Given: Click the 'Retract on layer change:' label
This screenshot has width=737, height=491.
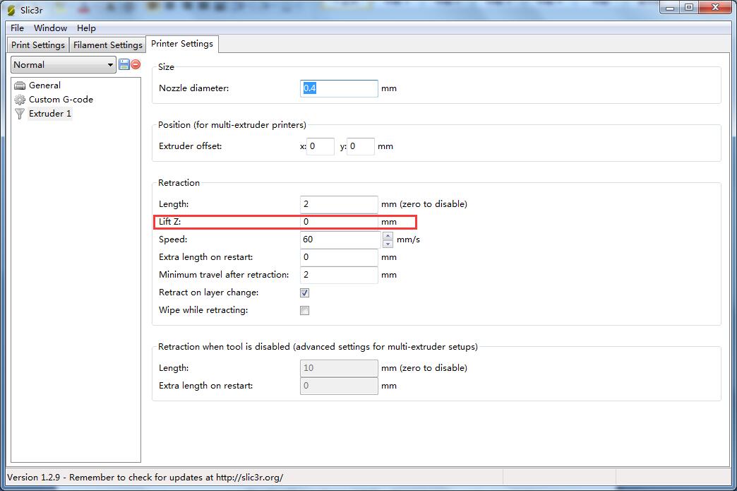Looking at the screenshot, I should 209,292.
